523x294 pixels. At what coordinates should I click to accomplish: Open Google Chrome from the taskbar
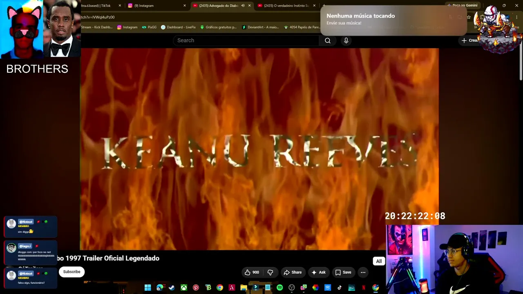click(x=220, y=288)
